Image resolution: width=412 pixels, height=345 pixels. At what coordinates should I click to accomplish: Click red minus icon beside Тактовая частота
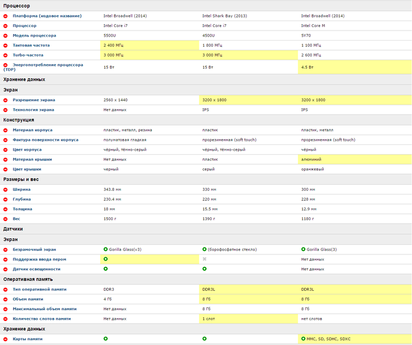point(5,45)
